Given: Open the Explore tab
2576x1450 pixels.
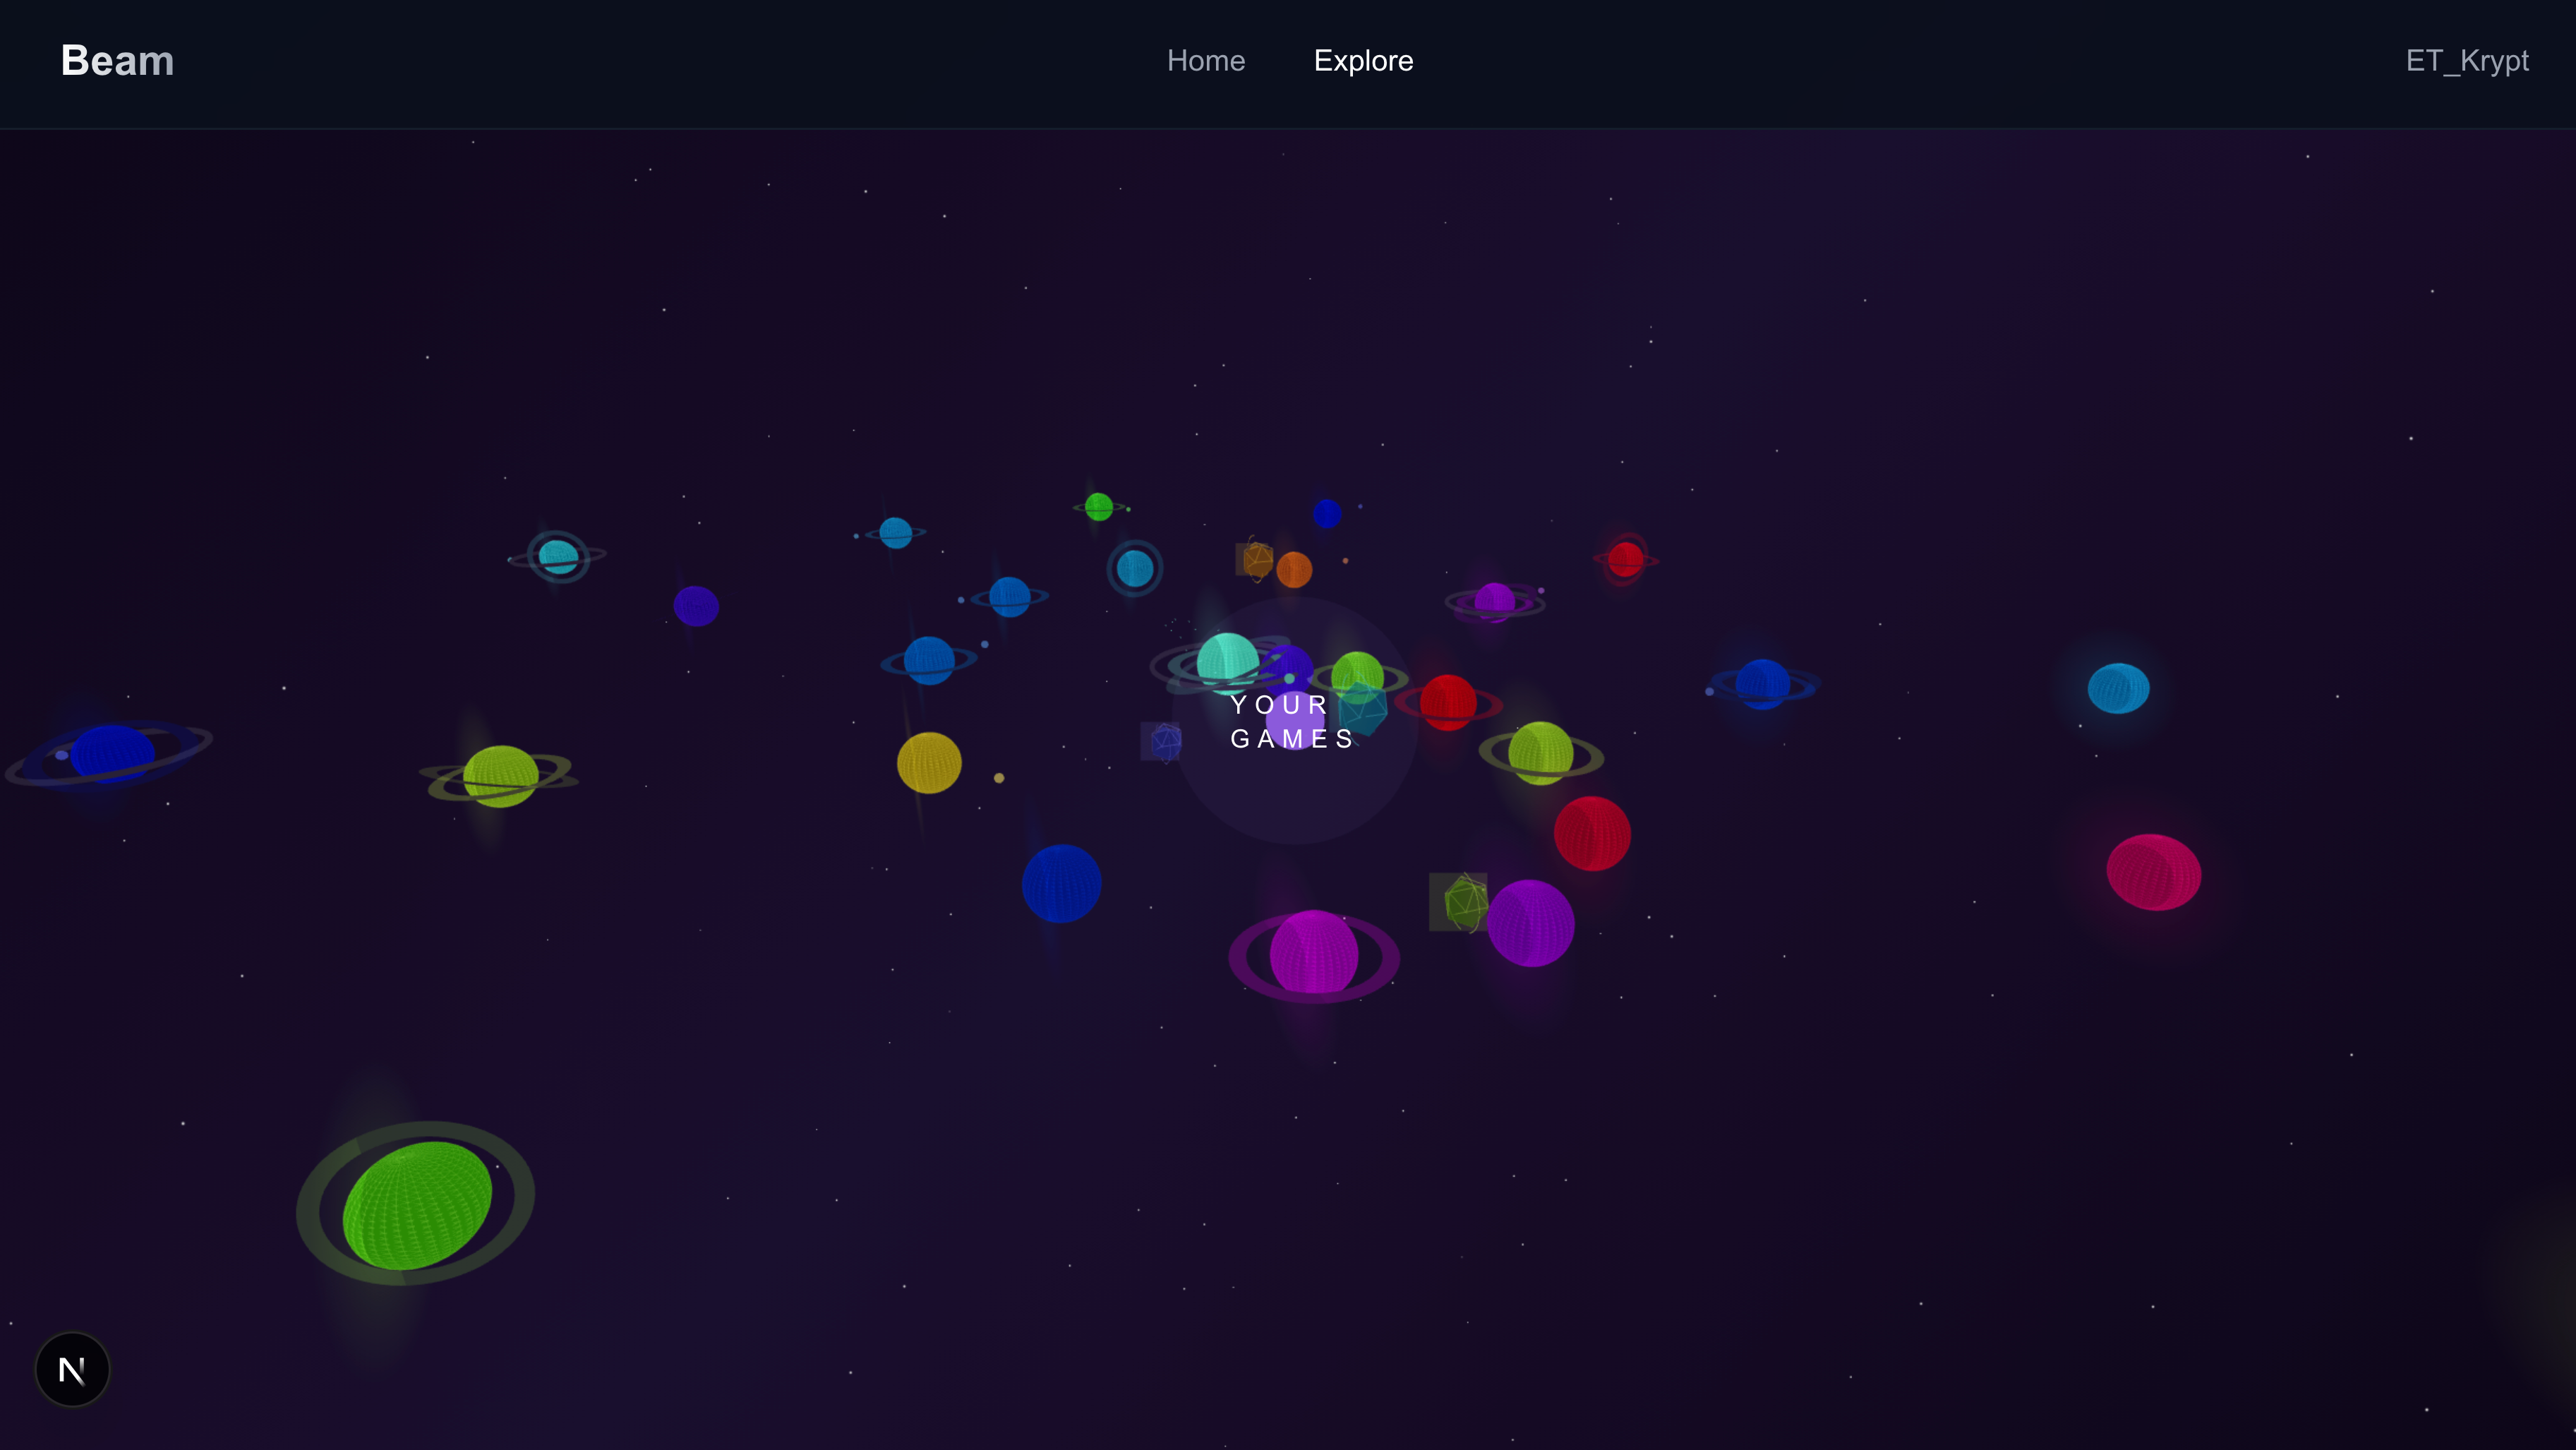Looking at the screenshot, I should 1363,61.
